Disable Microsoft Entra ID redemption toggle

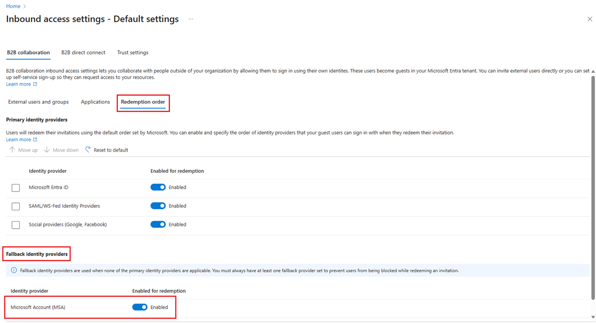coord(158,188)
